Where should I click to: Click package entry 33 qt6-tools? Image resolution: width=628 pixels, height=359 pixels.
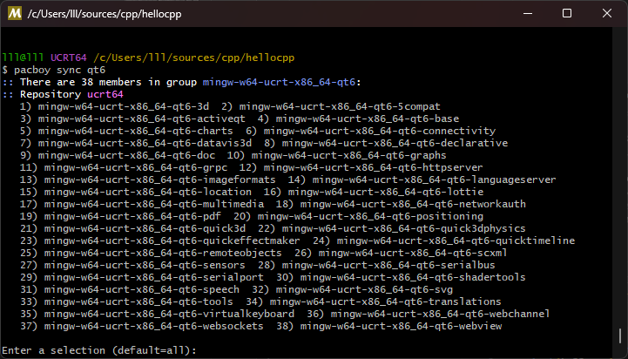[x=126, y=301]
